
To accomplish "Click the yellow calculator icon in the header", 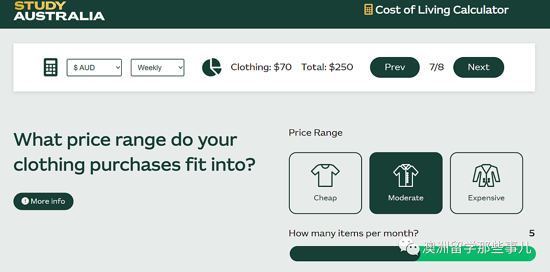I will click(368, 10).
